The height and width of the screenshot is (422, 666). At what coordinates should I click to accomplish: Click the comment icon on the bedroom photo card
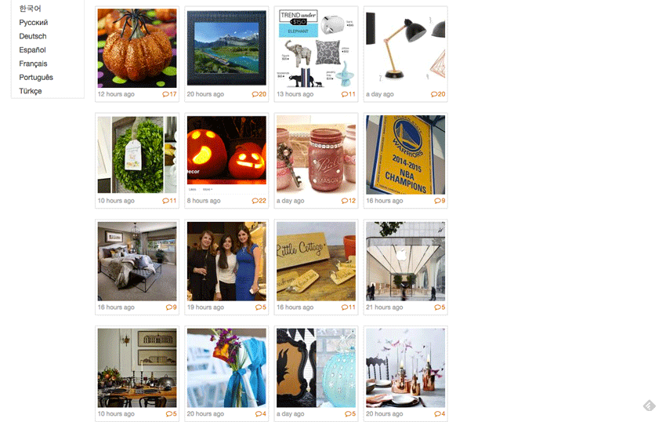(x=169, y=307)
